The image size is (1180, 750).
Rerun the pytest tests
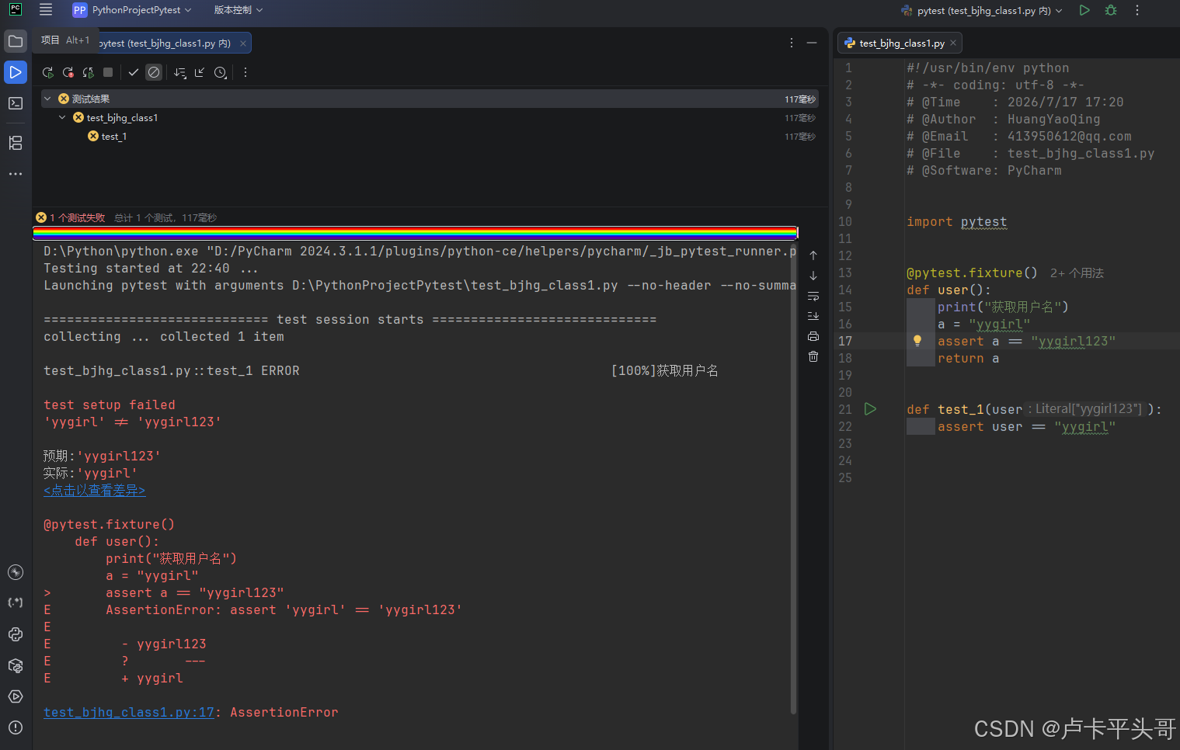(48, 72)
